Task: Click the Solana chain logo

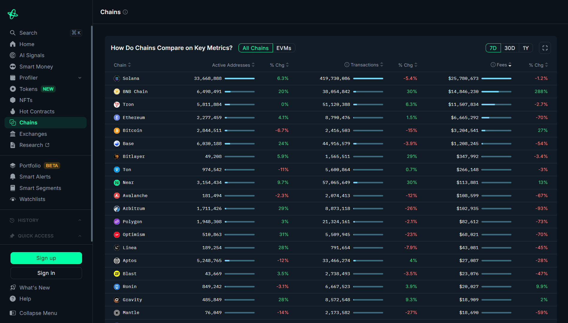Action: coord(117,78)
